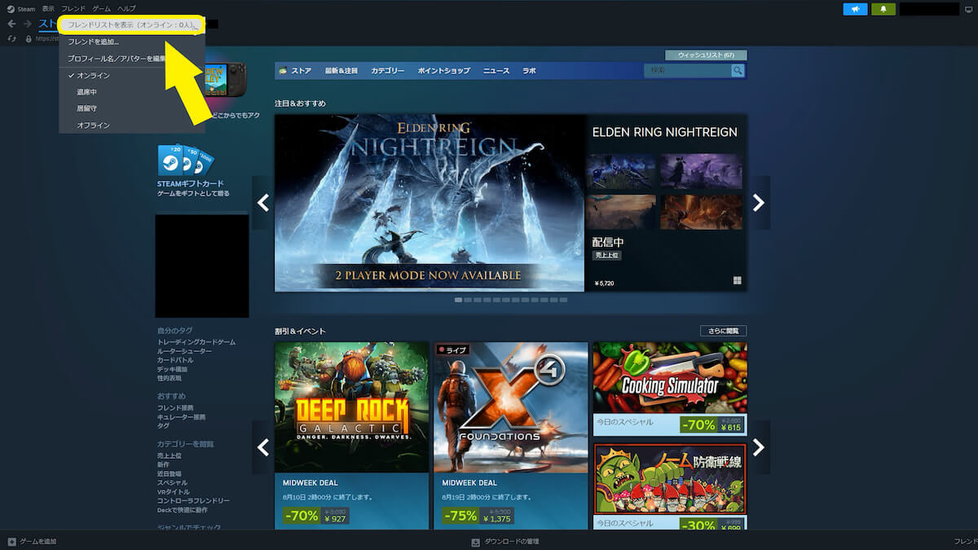Reload the page with the refresh icon
The image size is (978, 550).
click(12, 38)
